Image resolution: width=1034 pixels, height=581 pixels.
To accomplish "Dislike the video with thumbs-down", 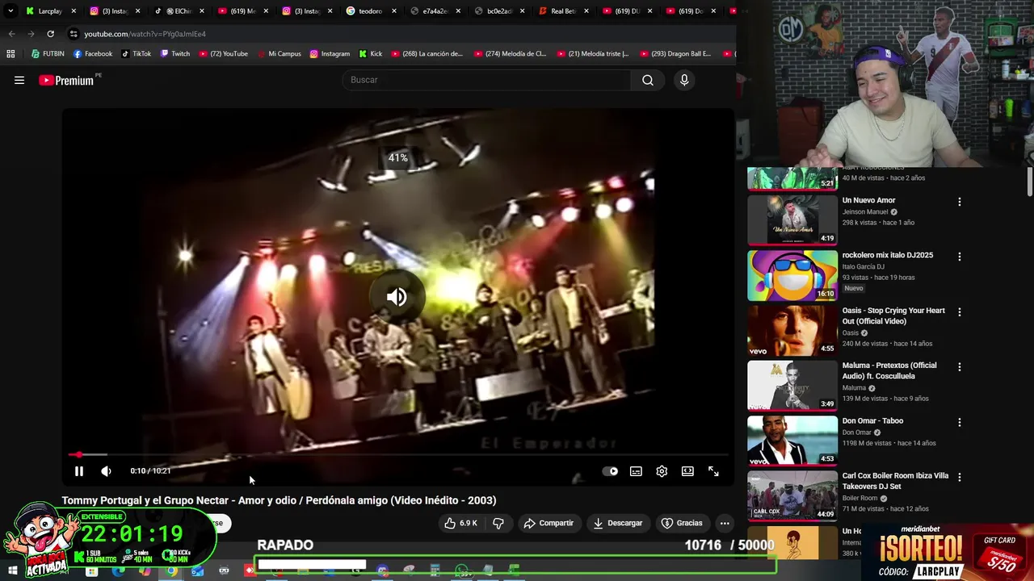I will (x=498, y=523).
